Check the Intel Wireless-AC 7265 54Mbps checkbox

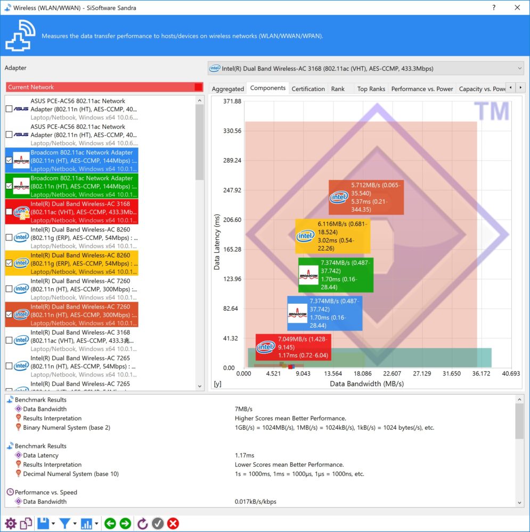point(9,366)
